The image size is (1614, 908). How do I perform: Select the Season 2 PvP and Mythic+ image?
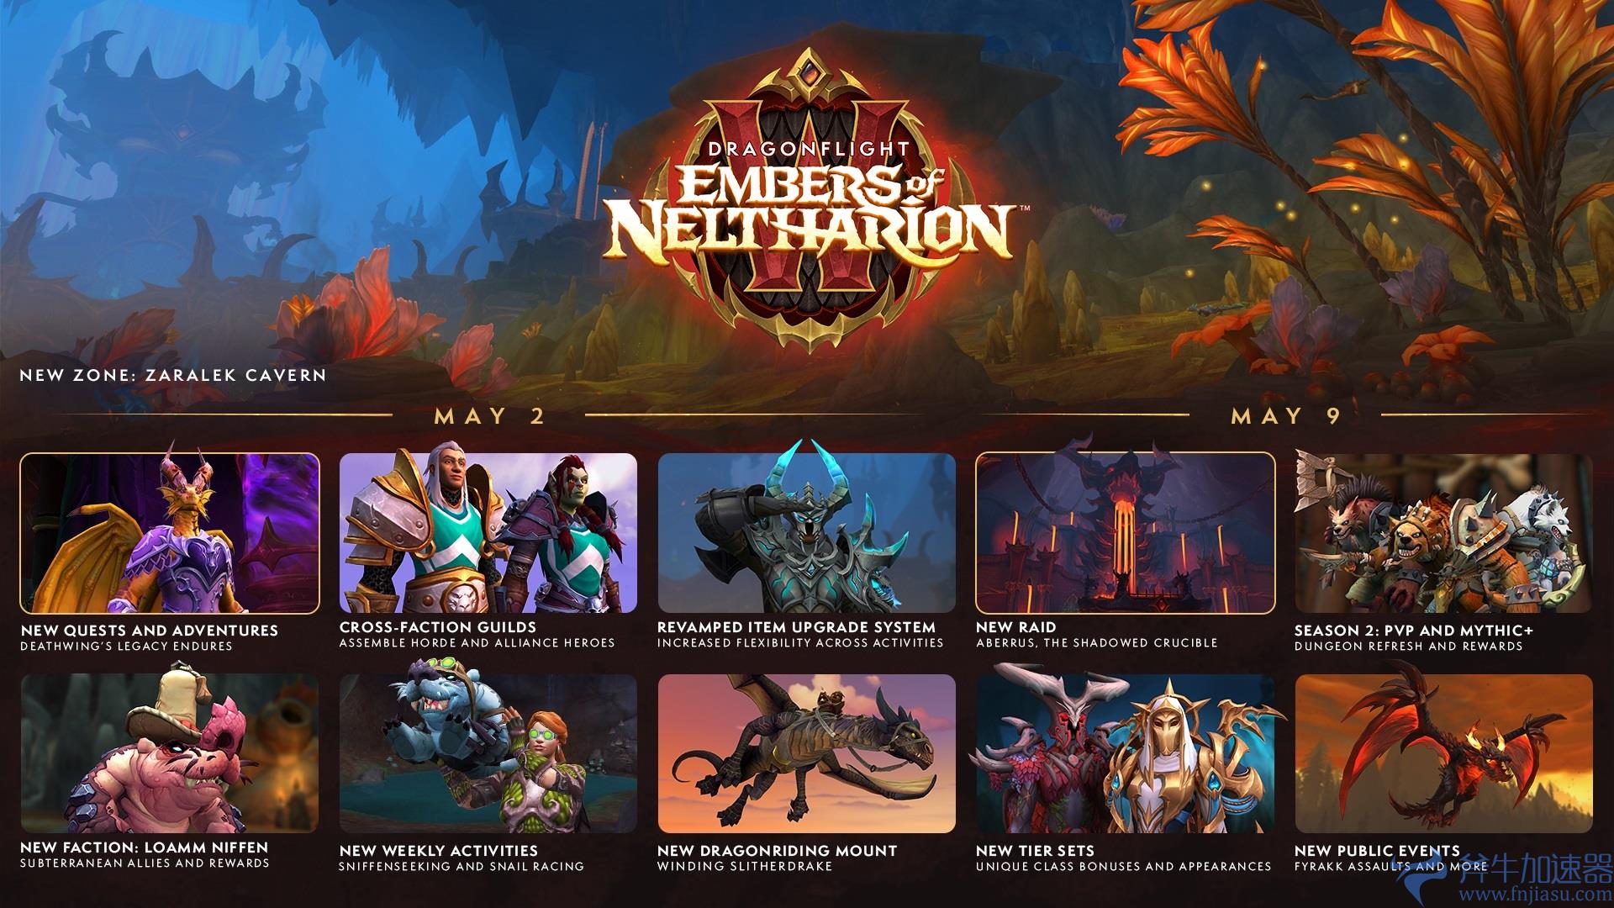pos(1443,533)
